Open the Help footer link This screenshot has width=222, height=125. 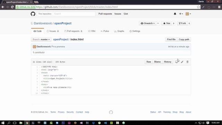(87, 112)
